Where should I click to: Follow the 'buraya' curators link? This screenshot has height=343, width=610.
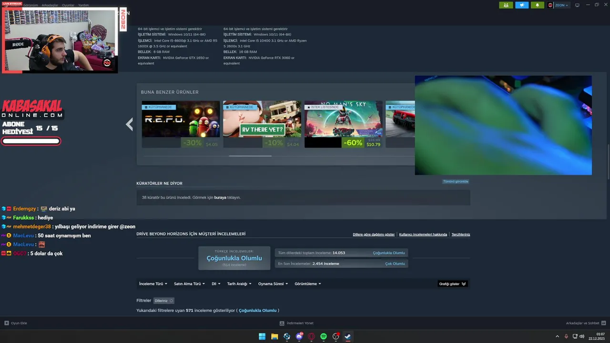220,197
